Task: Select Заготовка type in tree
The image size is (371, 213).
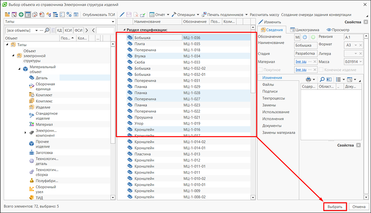Action: coord(44,152)
